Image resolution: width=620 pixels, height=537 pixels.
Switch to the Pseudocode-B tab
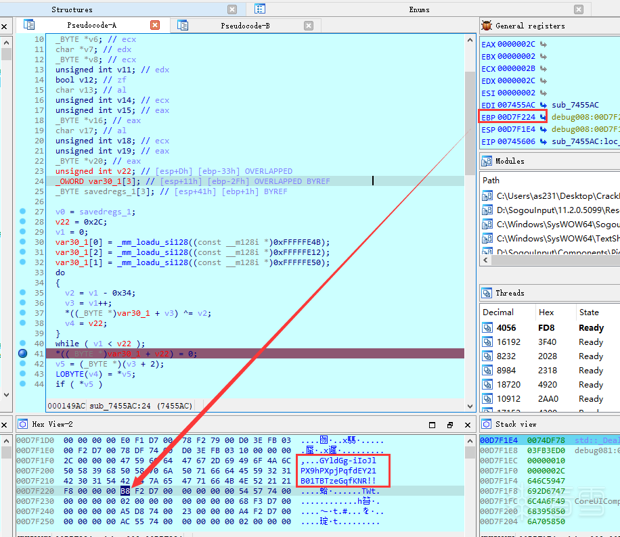point(245,26)
